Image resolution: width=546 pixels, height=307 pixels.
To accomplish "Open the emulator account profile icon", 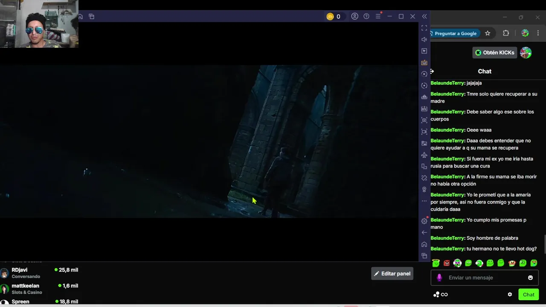I will click(354, 16).
